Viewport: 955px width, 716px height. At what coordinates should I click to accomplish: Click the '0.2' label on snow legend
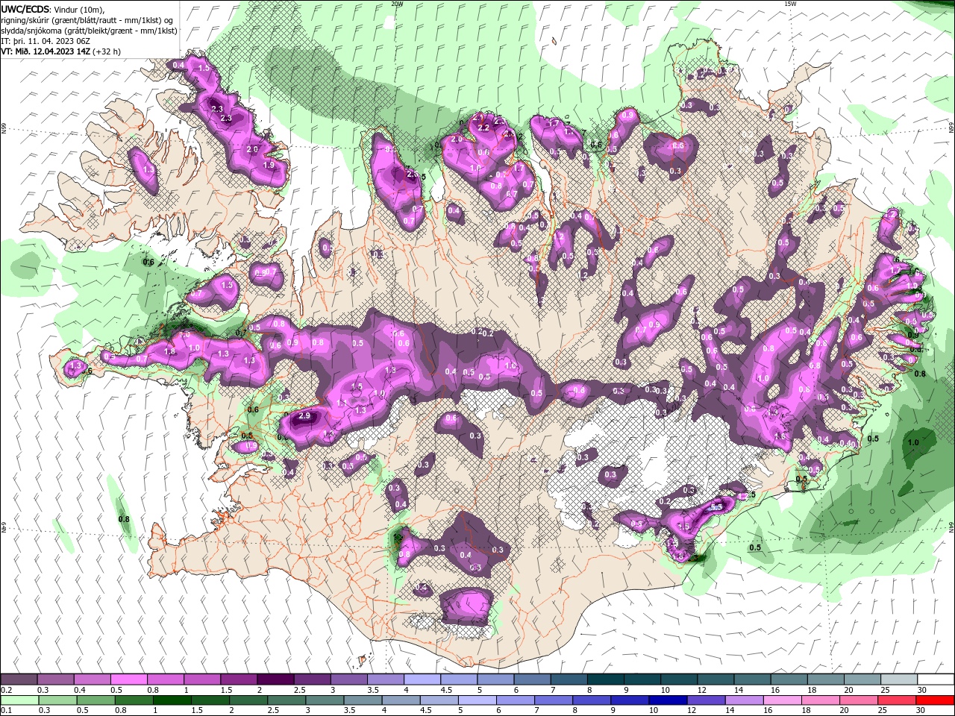click(6, 690)
